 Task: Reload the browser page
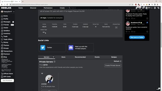(x=7, y=5)
